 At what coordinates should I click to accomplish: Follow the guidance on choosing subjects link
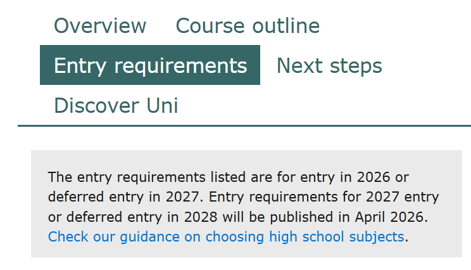click(226, 237)
